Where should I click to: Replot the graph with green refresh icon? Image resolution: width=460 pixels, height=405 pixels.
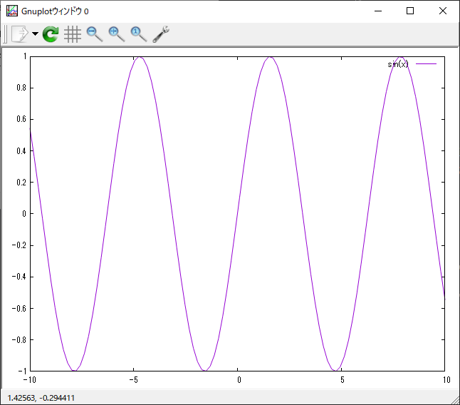pyautogui.click(x=51, y=34)
